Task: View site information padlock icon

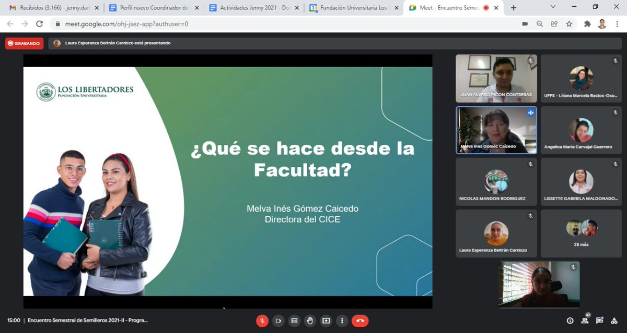Action: point(57,24)
